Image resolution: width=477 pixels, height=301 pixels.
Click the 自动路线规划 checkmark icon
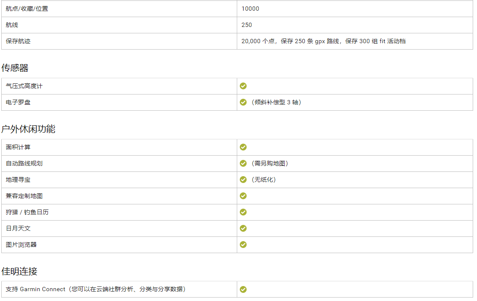[x=243, y=163]
